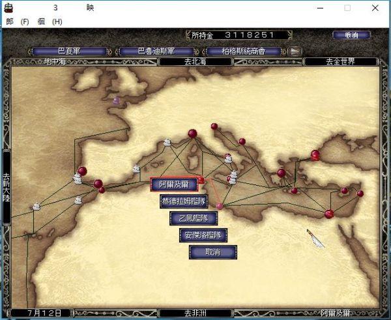
Task: Click 取消 at bottom of fleet popup
Action: [213, 252]
